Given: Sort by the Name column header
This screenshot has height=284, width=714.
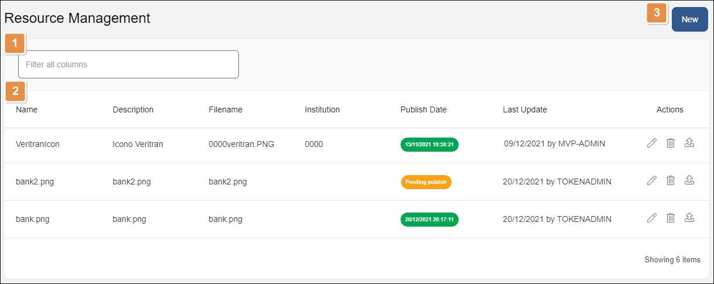Looking at the screenshot, I should point(26,110).
